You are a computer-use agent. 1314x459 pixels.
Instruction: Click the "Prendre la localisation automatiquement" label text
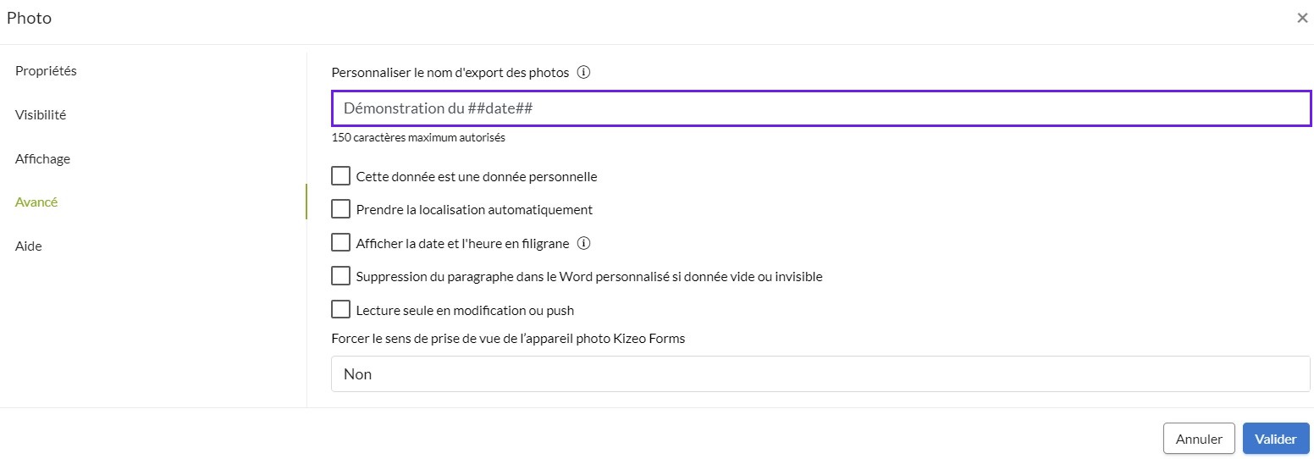(x=474, y=210)
